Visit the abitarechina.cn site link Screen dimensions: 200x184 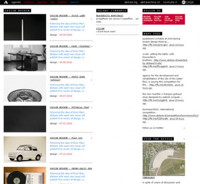(150, 2)
